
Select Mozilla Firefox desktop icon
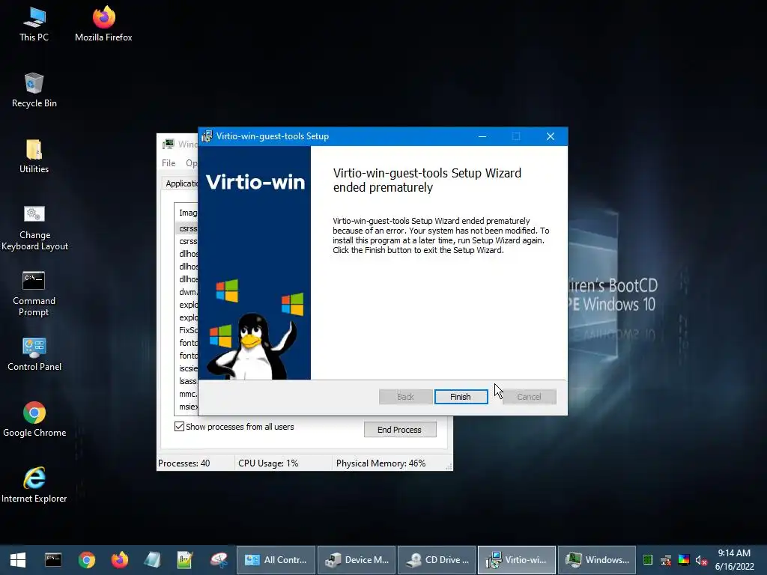[103, 25]
